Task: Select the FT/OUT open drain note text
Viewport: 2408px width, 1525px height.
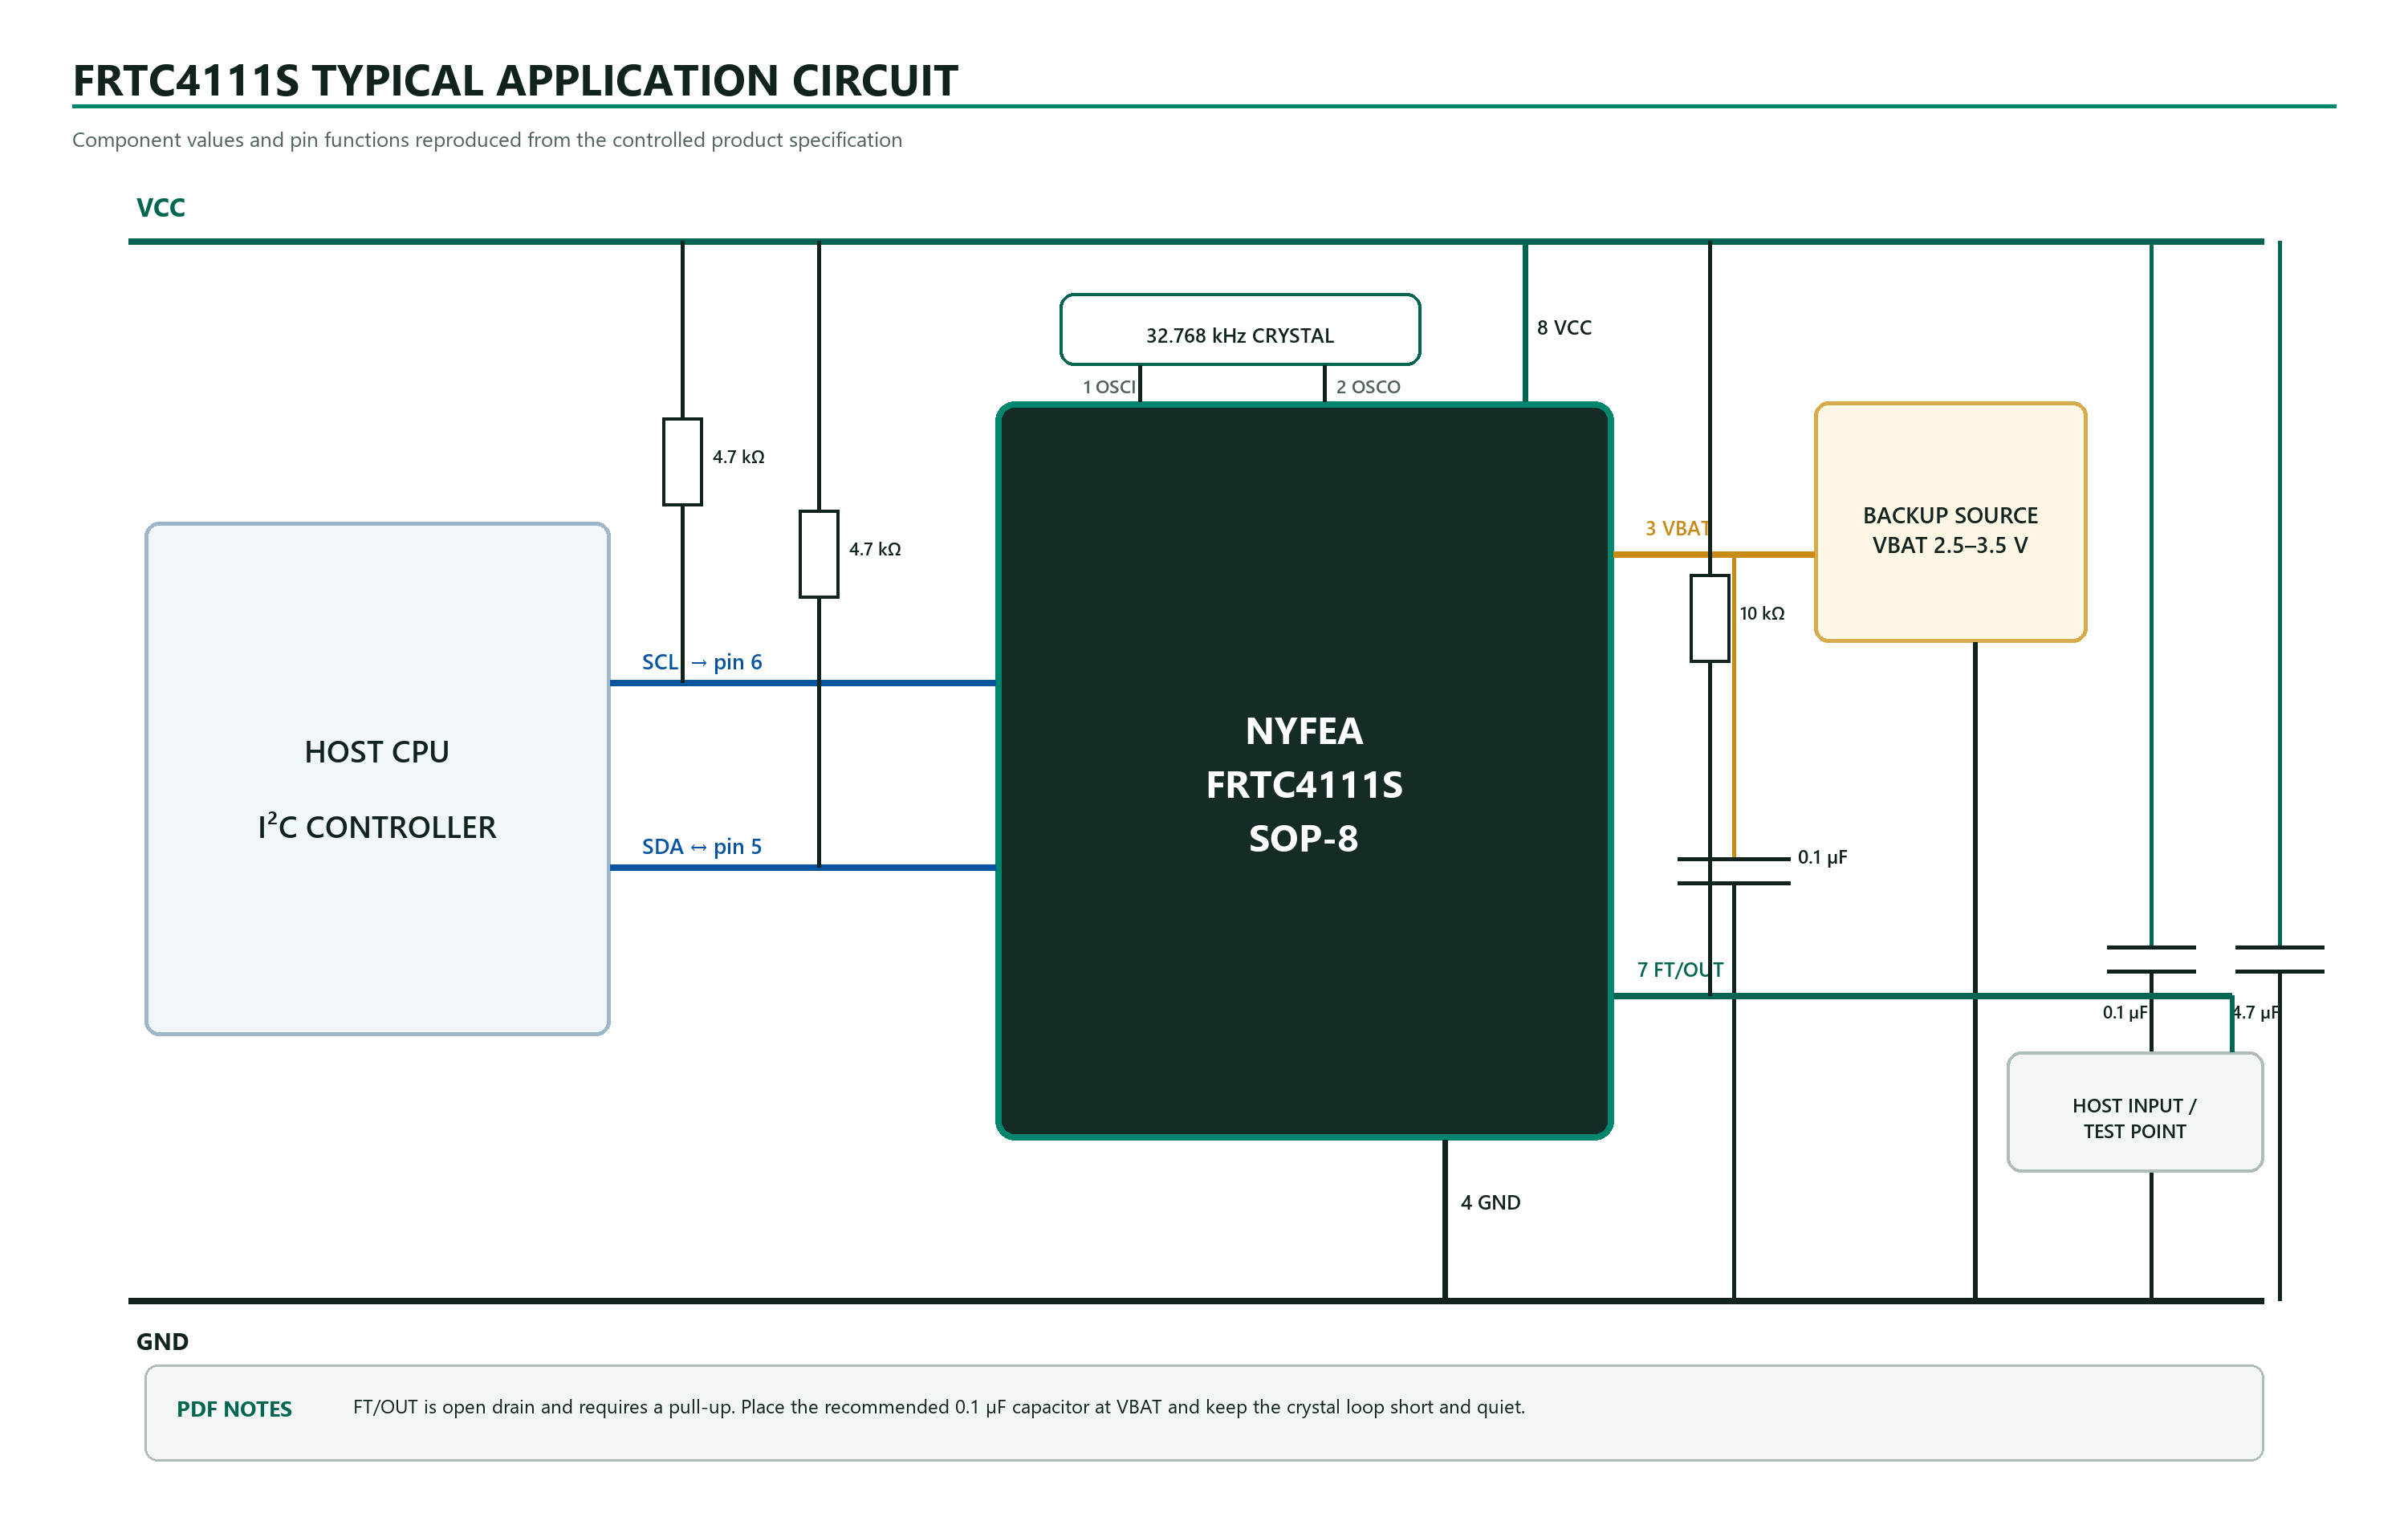Action: click(939, 1407)
